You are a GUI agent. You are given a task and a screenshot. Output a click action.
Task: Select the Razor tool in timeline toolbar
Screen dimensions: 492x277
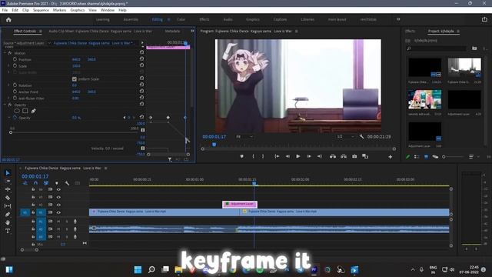pyautogui.click(x=8, y=198)
